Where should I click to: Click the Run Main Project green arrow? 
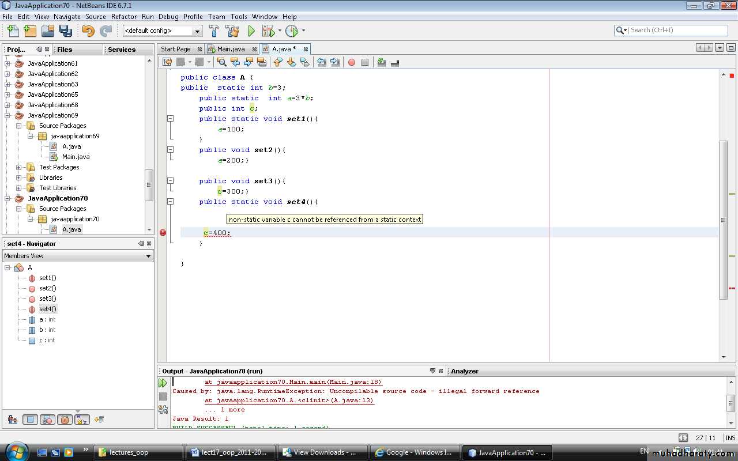[251, 31]
